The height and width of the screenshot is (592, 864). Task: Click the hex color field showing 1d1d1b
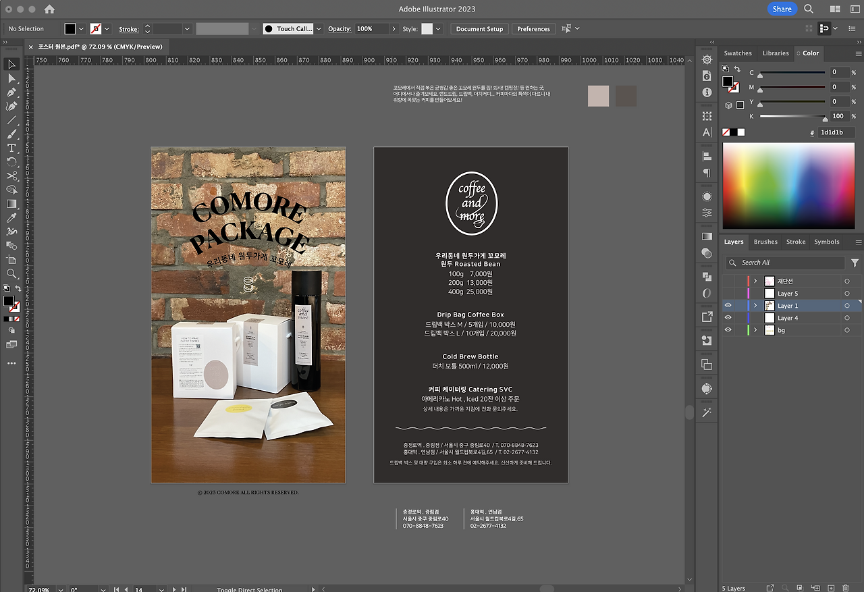pos(836,133)
